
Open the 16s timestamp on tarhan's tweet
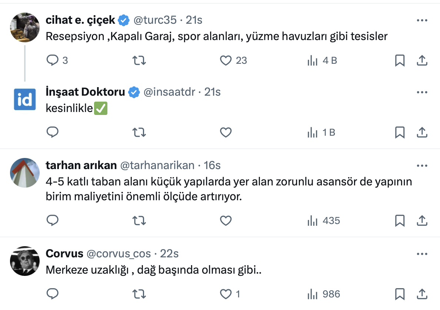tap(212, 165)
